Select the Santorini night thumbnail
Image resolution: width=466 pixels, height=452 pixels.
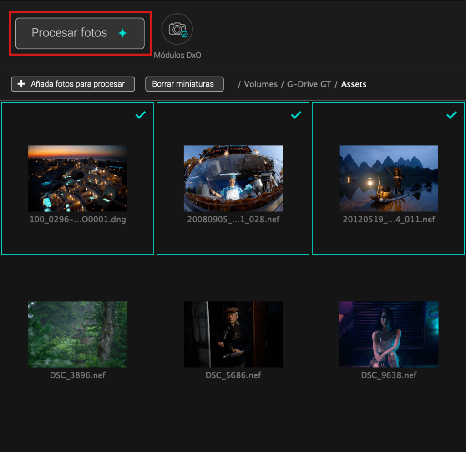(x=77, y=179)
